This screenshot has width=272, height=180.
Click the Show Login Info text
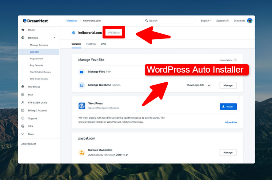click(195, 85)
